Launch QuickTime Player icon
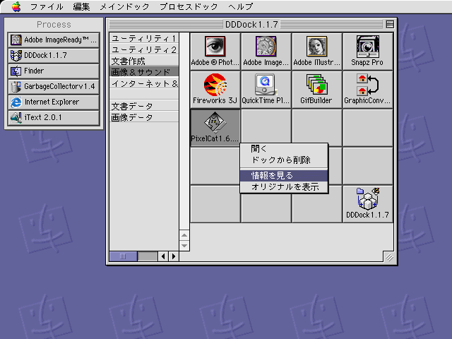This screenshot has width=452, height=339. point(266,90)
